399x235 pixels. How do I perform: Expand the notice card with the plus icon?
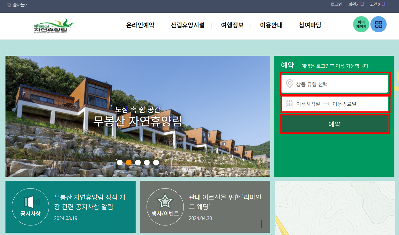[127, 224]
